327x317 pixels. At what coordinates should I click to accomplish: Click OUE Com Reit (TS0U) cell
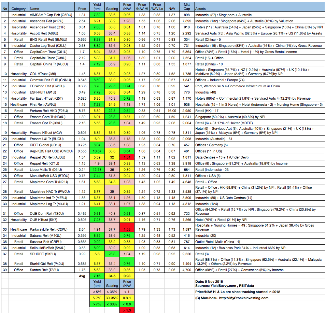coord(52,212)
